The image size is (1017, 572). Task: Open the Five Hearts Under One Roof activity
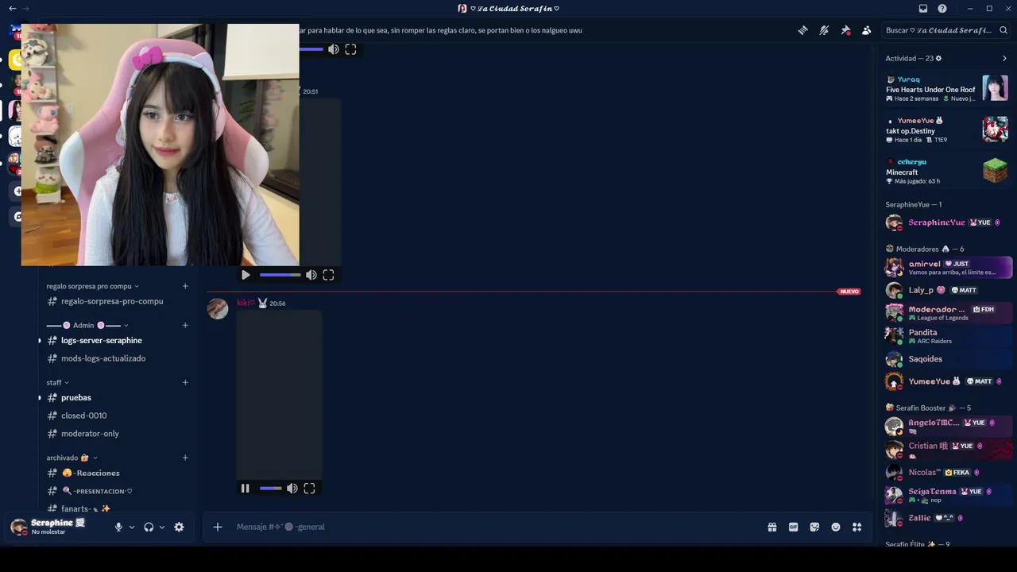[947, 89]
